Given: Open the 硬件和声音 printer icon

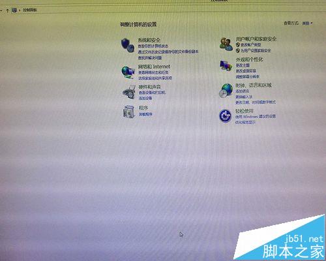Looking at the screenshot, I should pyautogui.click(x=129, y=93).
